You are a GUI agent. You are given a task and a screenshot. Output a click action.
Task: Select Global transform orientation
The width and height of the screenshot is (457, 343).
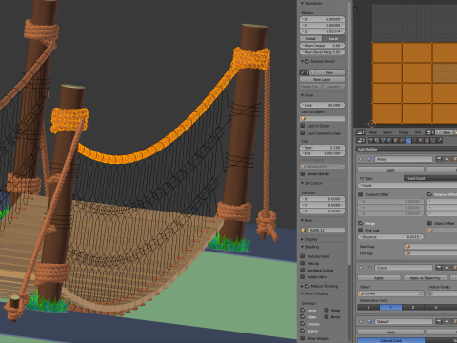coord(310,38)
